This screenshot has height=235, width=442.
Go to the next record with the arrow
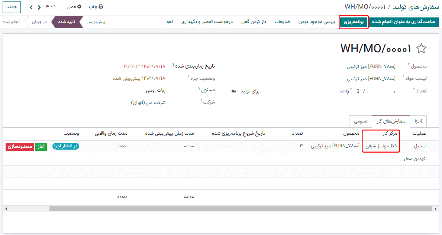31,7
